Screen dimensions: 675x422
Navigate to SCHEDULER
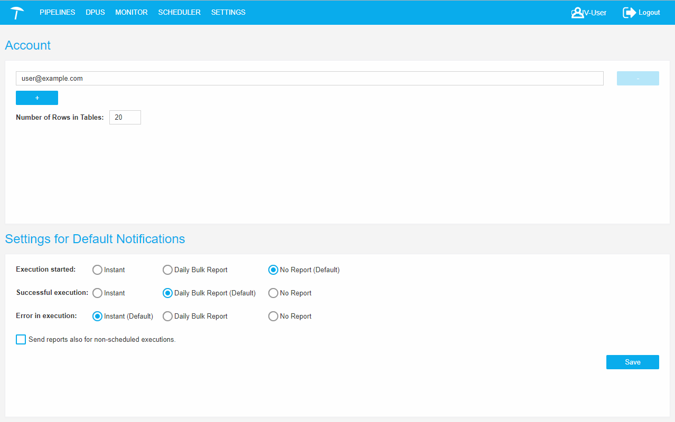[179, 12]
